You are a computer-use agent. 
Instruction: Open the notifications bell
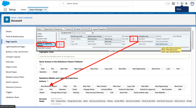point(186,4)
